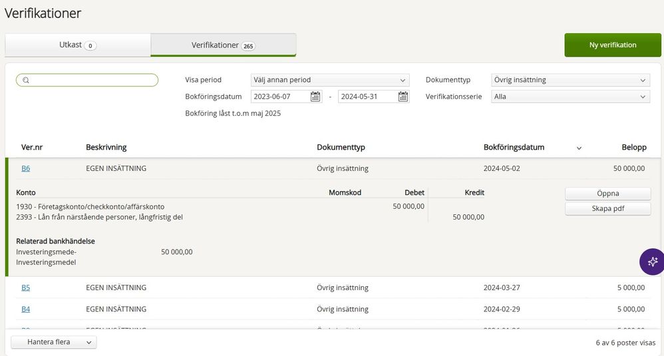This screenshot has height=356, width=664.
Task: Click the magnifier icon in search field
Action: 26,81
